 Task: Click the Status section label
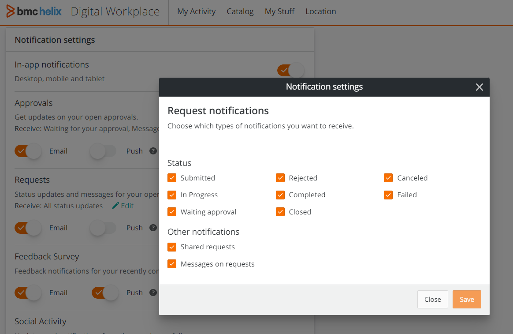[x=179, y=163]
